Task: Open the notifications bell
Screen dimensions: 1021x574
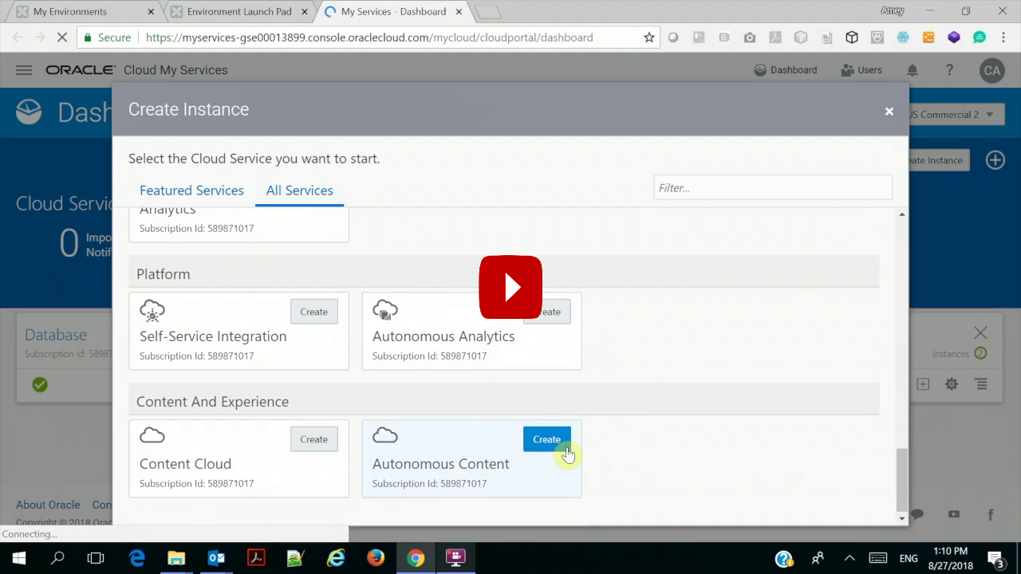Action: coord(913,70)
